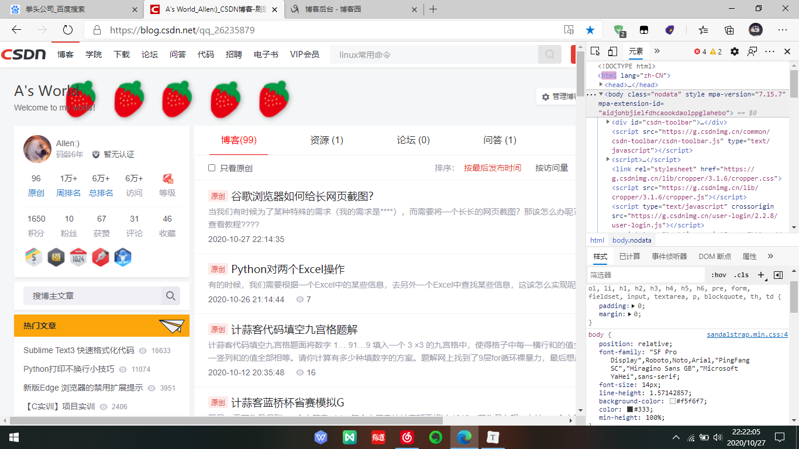Image resolution: width=799 pixels, height=449 pixels.
Task: Click the blue favorites star icon
Action: point(590,30)
